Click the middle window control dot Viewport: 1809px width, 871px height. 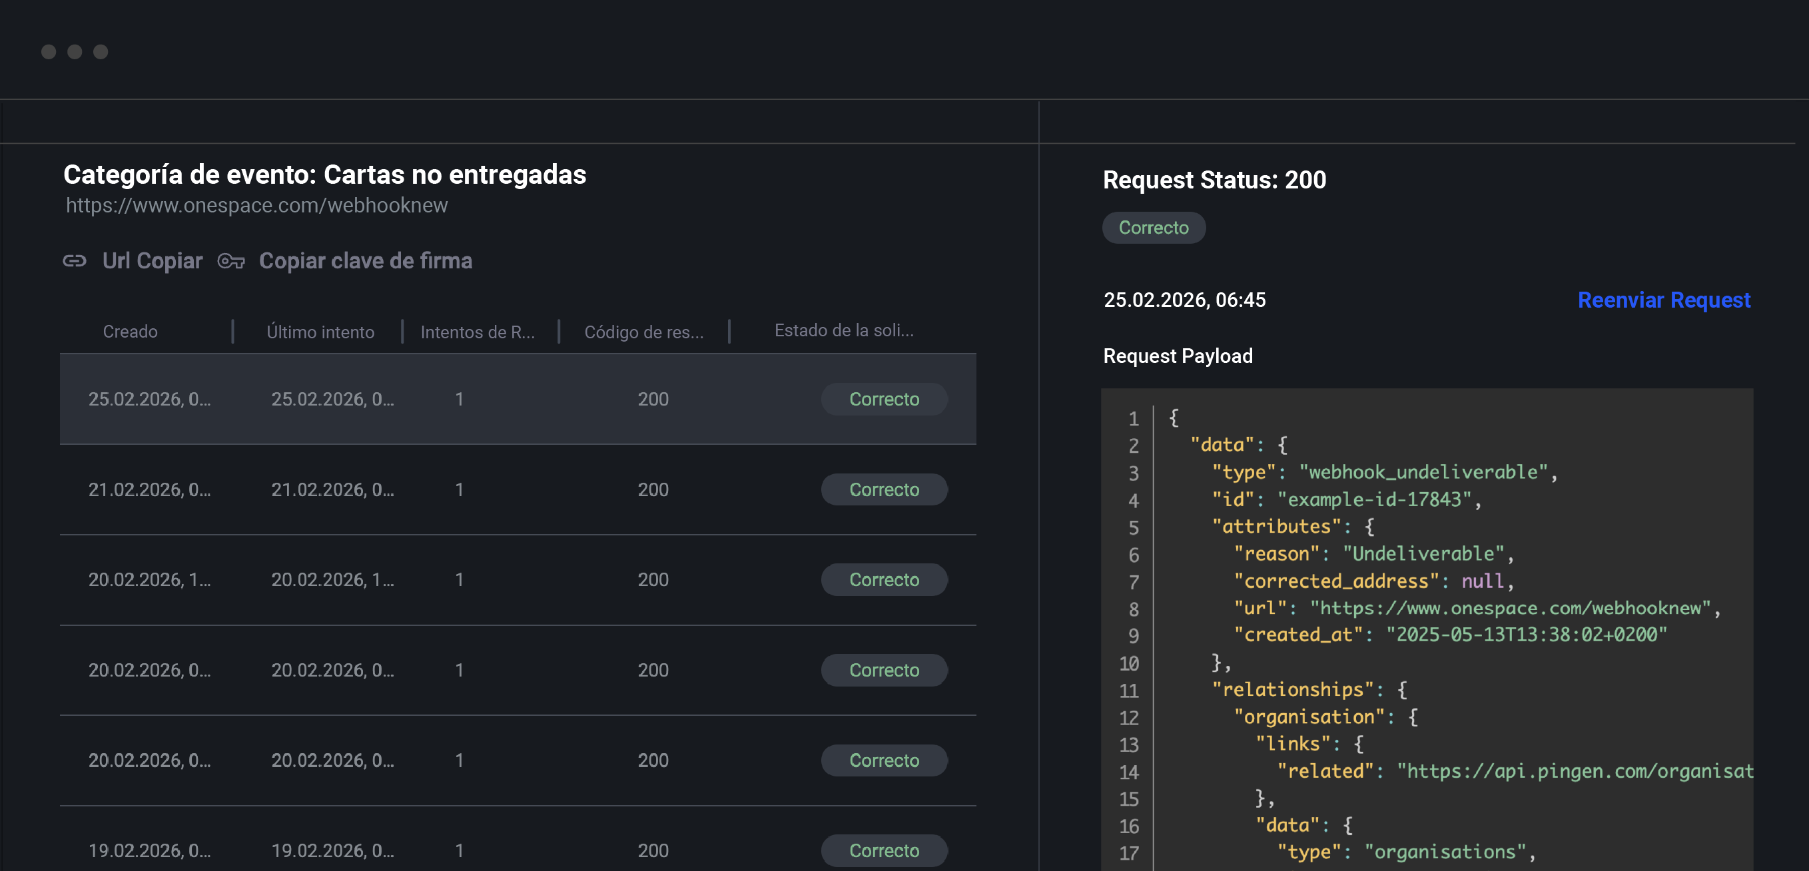click(x=75, y=50)
